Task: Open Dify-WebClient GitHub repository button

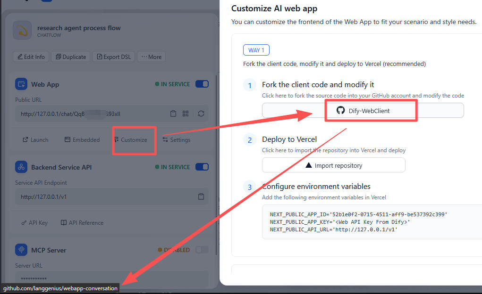Action: click(x=363, y=110)
